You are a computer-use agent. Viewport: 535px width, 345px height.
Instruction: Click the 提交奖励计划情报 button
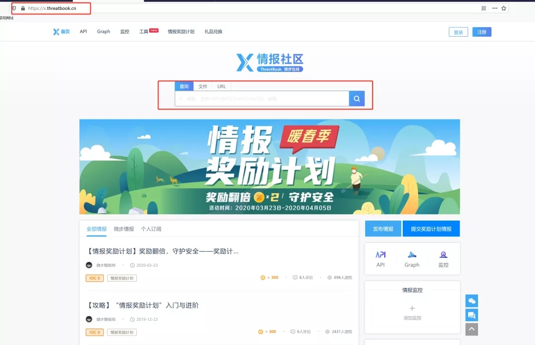point(431,229)
